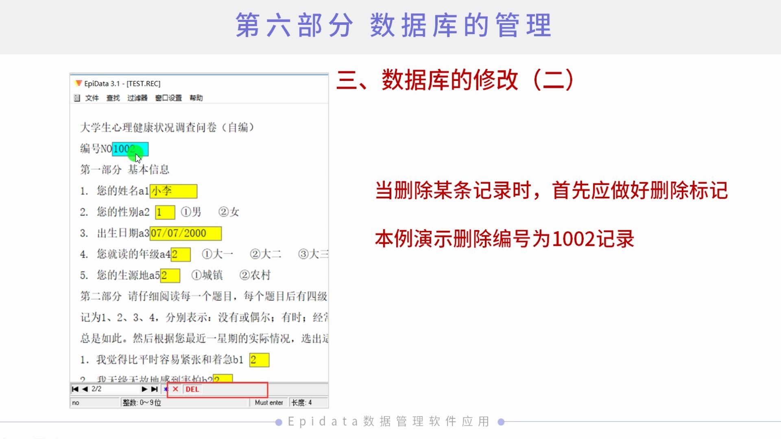
Task: Open the system menu icon beside 文件
Action: pos(76,98)
